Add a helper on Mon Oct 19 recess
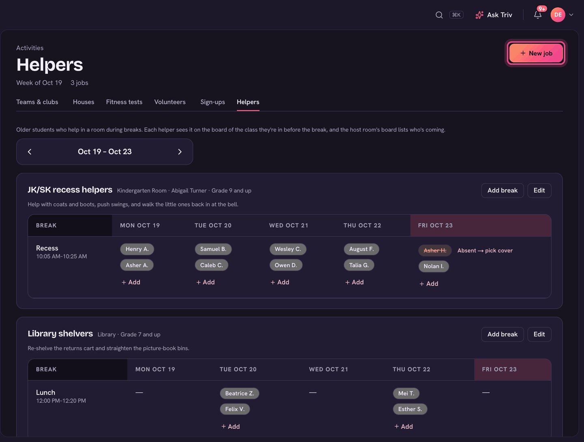This screenshot has width=584, height=442. point(131,282)
